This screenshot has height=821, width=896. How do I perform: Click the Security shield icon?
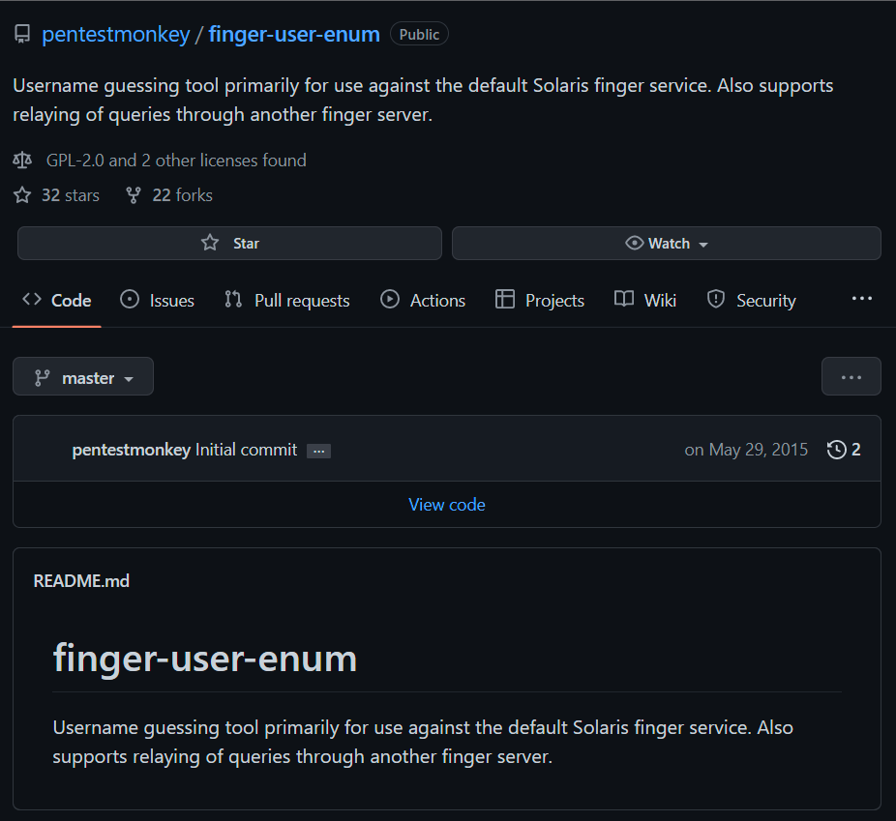click(716, 300)
